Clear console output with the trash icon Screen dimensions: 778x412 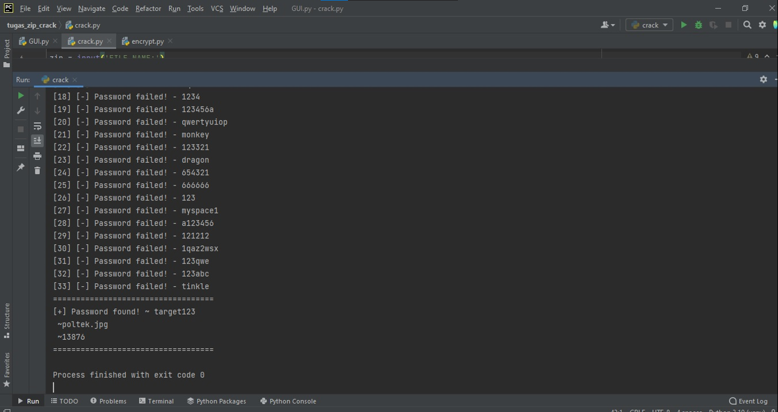pyautogui.click(x=38, y=170)
